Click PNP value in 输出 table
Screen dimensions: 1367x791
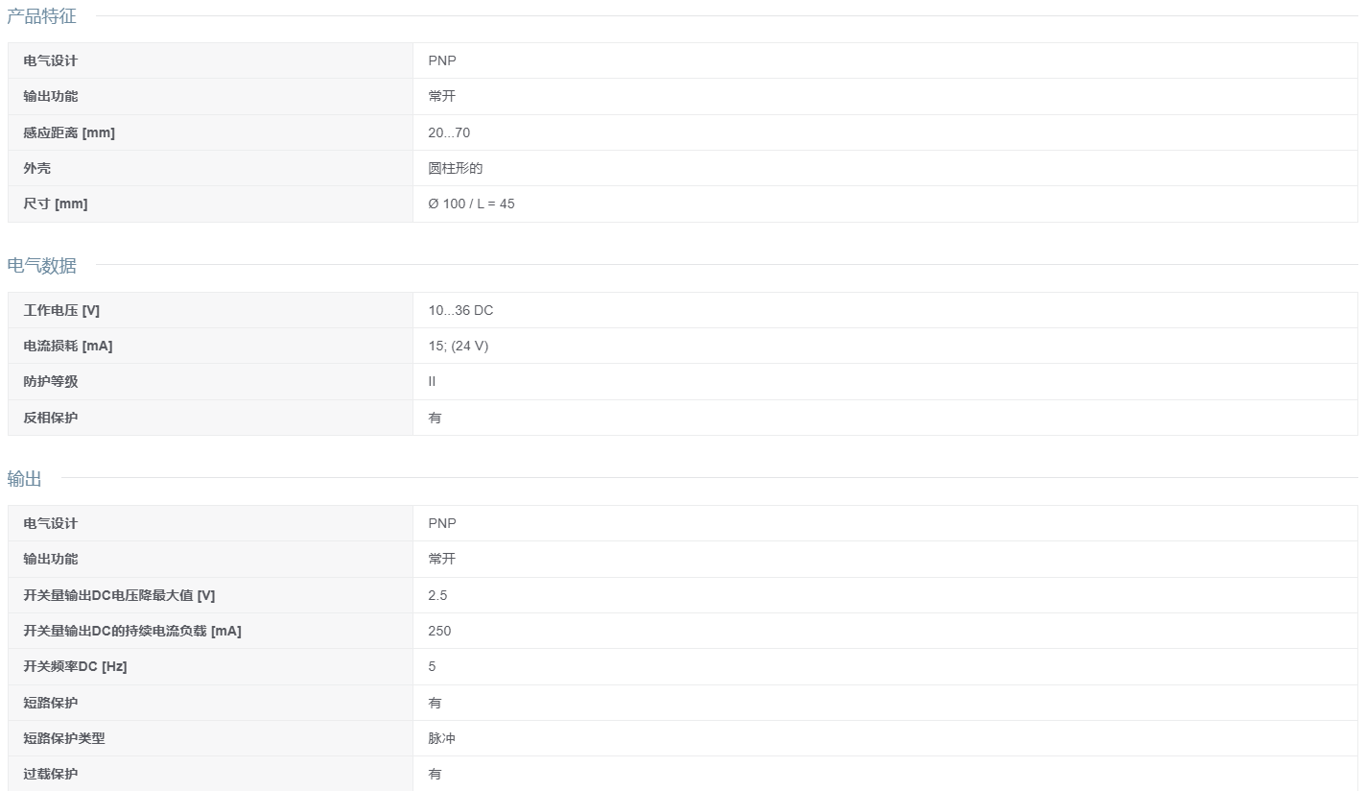(442, 523)
